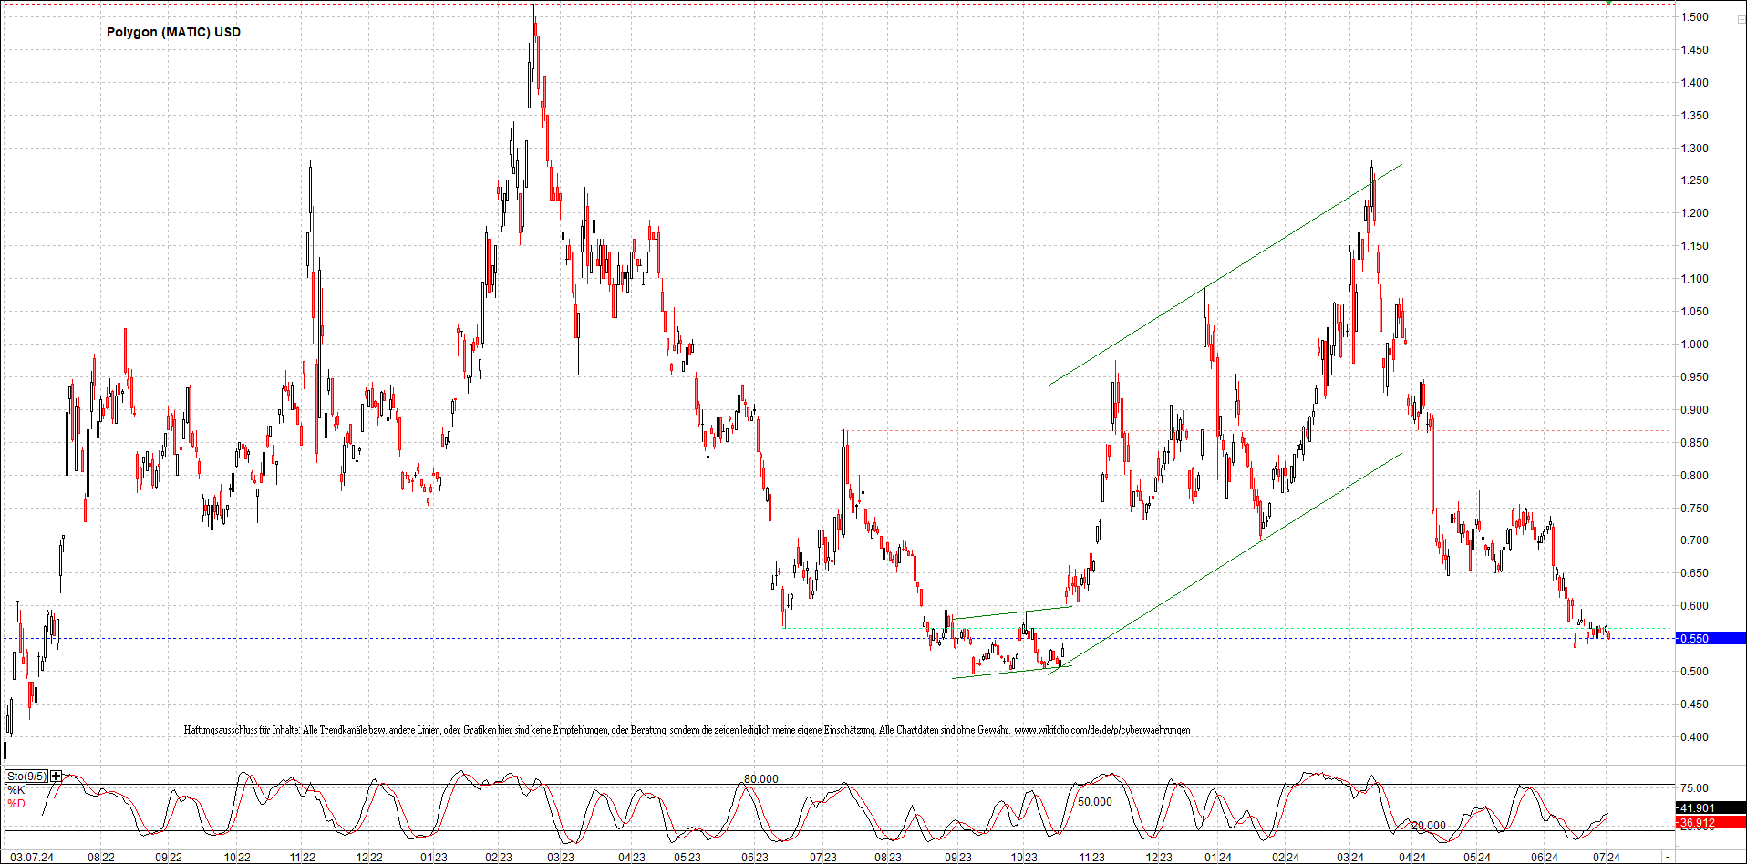Click the black 41.901 stochastic value tag
1747x864 pixels.
[x=1711, y=807]
